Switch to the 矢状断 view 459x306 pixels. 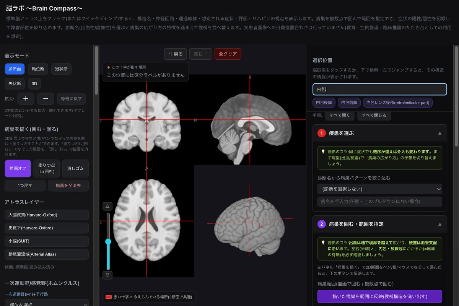click(x=15, y=83)
